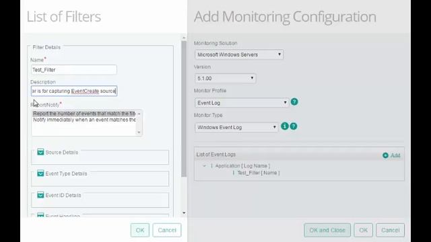Expand the Event ID Details section
The height and width of the screenshot is (242, 431).
coord(40,195)
